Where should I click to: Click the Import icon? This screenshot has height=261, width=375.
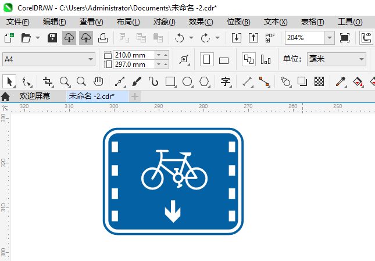click(x=237, y=38)
